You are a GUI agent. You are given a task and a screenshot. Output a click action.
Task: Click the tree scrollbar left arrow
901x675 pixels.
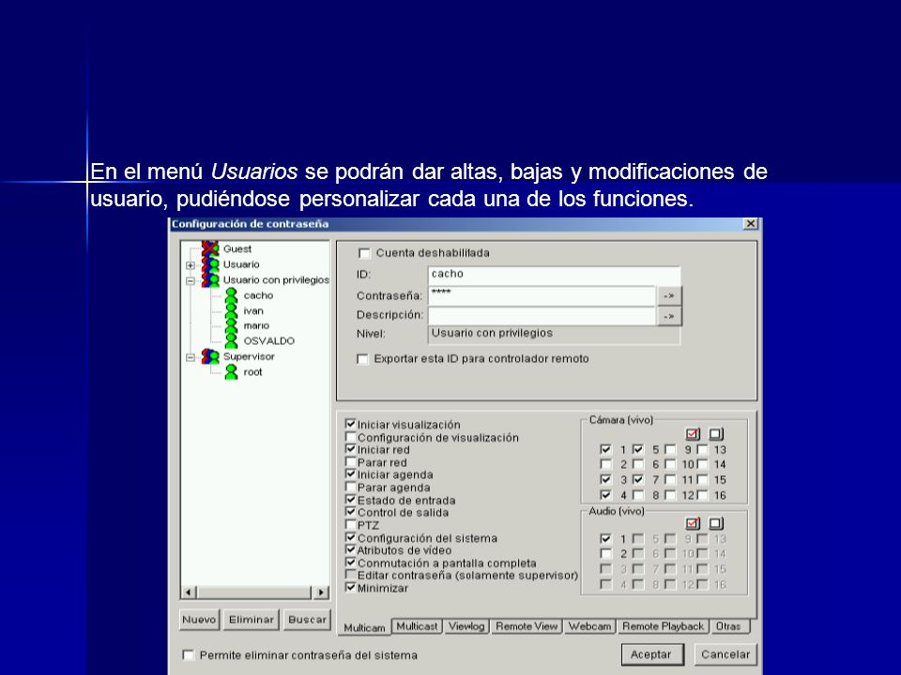pos(189,592)
